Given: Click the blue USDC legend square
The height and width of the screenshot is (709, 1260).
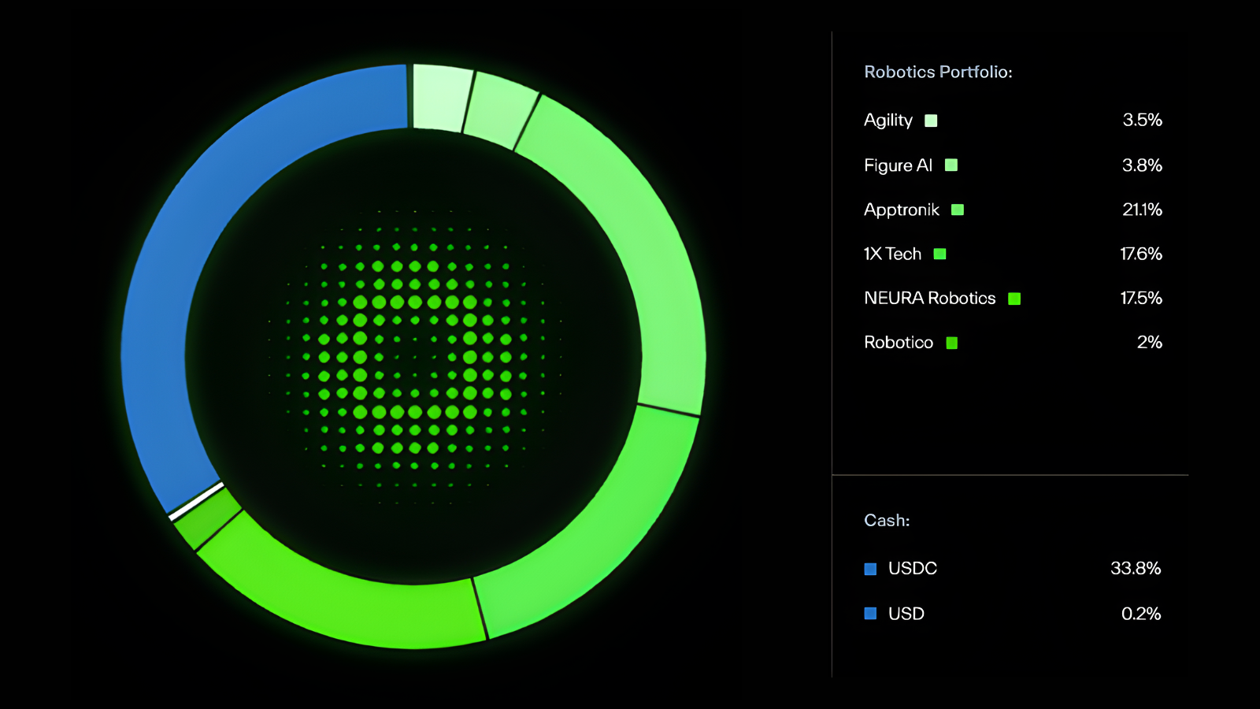Looking at the screenshot, I should pos(870,569).
